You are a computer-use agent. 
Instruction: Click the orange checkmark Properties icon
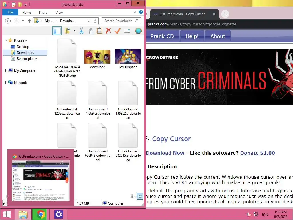pos(118,31)
